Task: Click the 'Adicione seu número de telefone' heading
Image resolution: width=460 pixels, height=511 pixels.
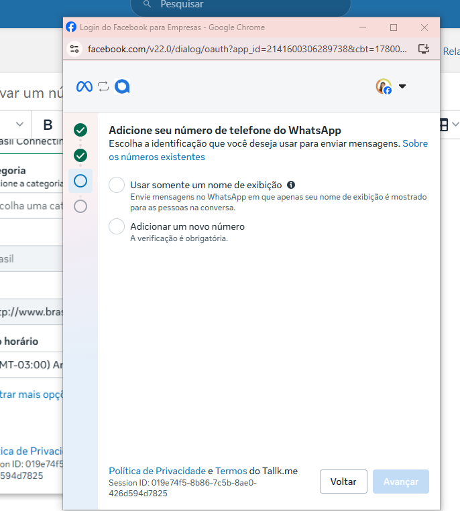Action: [225, 131]
